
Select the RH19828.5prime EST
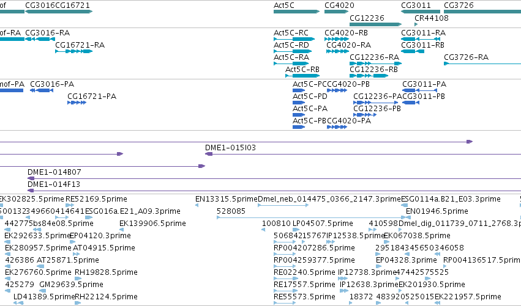tap(78, 279)
